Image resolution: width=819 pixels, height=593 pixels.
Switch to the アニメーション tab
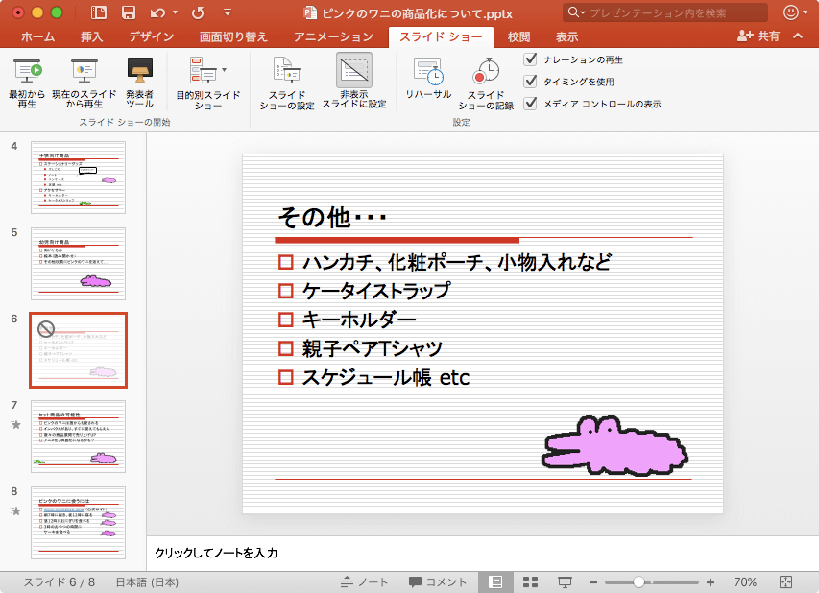tap(333, 36)
